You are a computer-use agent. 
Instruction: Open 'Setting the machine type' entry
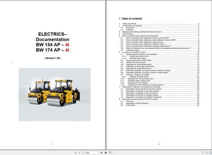click(160, 62)
